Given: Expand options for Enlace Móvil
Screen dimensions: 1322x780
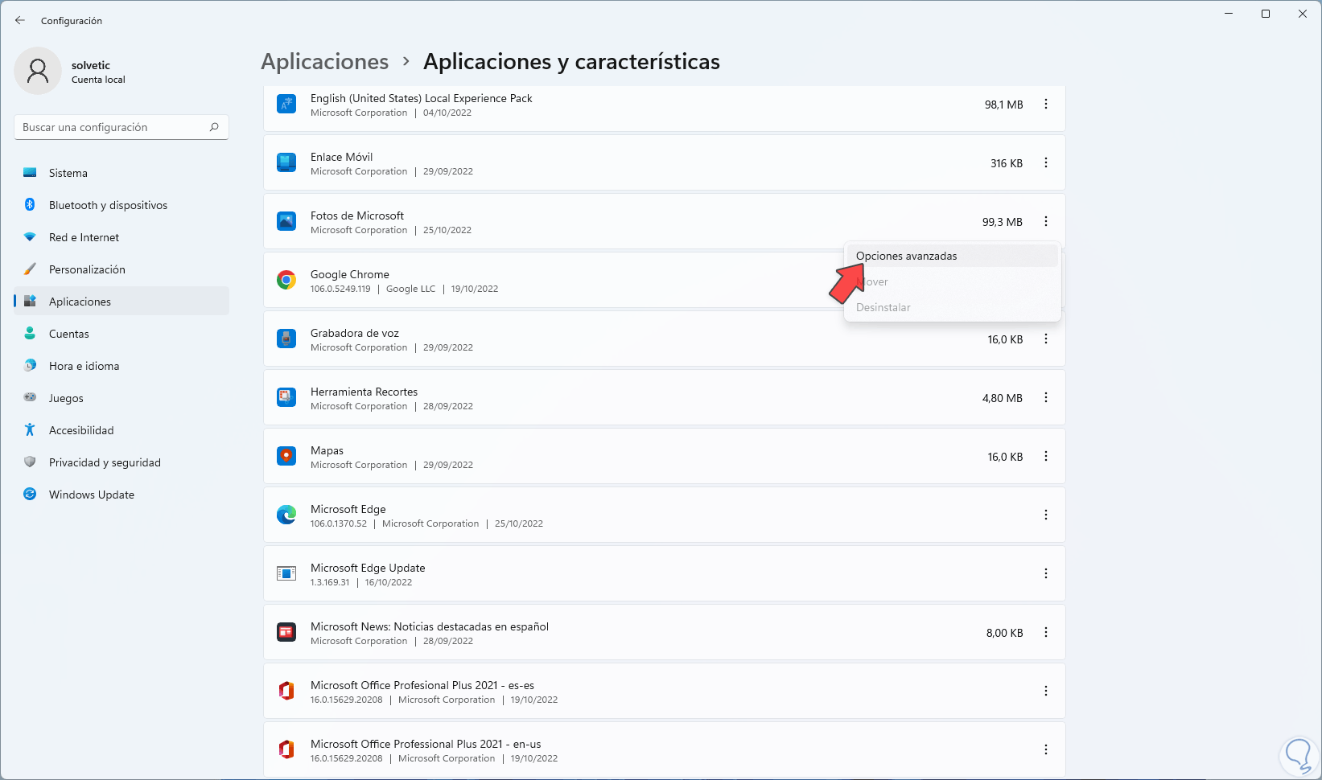Looking at the screenshot, I should click(1046, 162).
